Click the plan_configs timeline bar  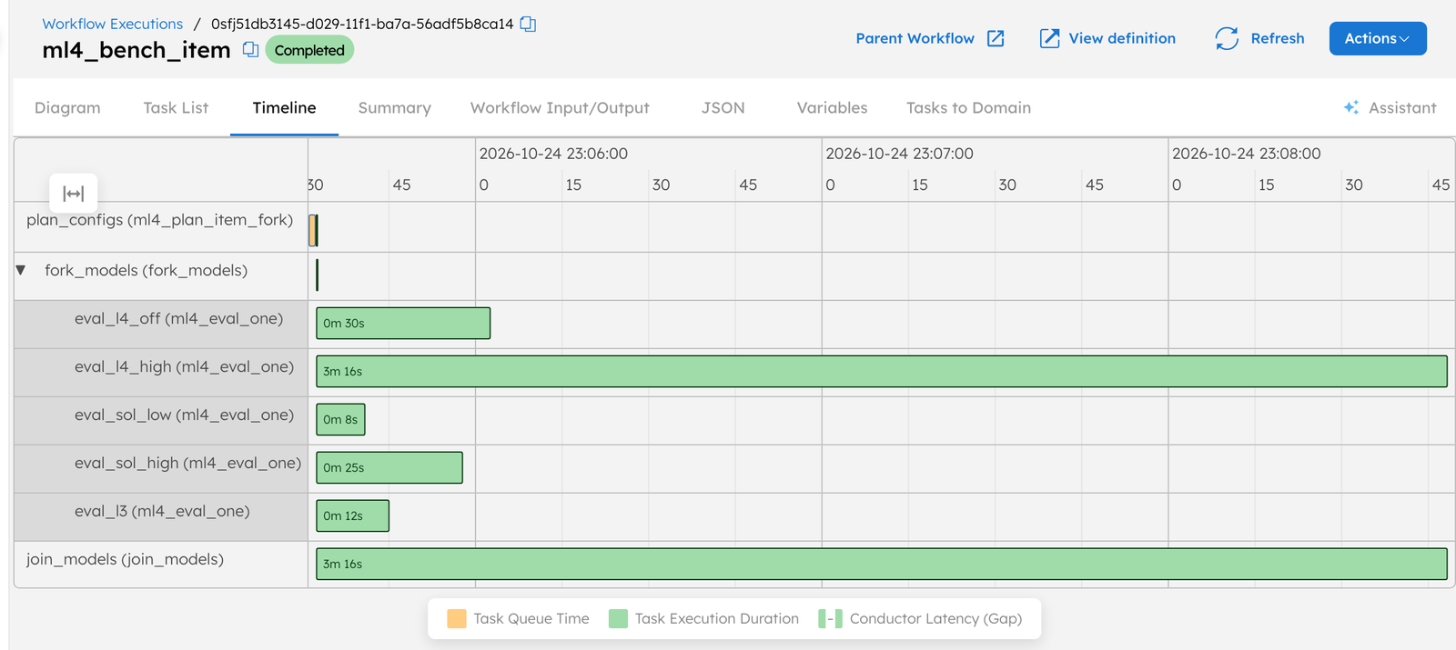(313, 230)
